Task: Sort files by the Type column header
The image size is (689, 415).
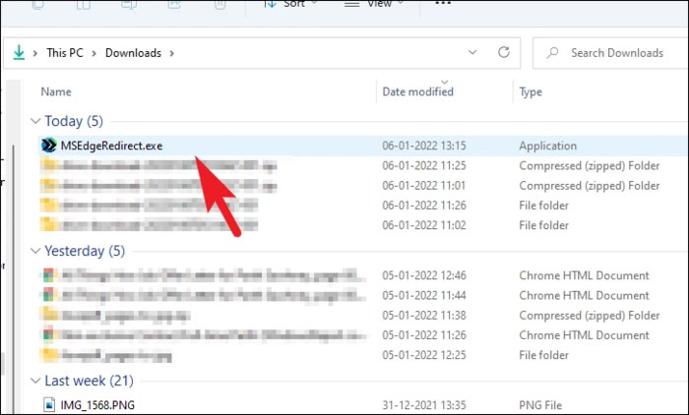Action: [532, 91]
